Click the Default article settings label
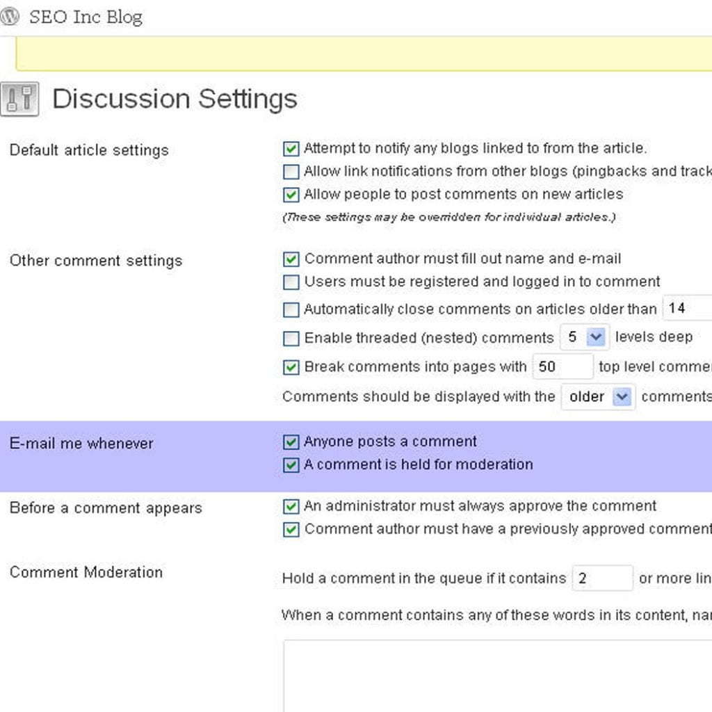 tap(89, 150)
